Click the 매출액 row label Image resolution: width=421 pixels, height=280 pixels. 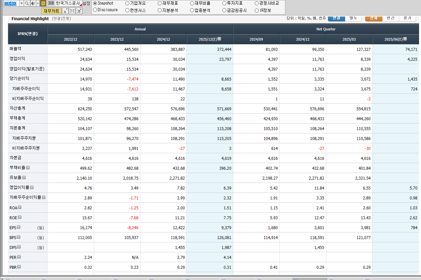pyautogui.click(x=16, y=49)
